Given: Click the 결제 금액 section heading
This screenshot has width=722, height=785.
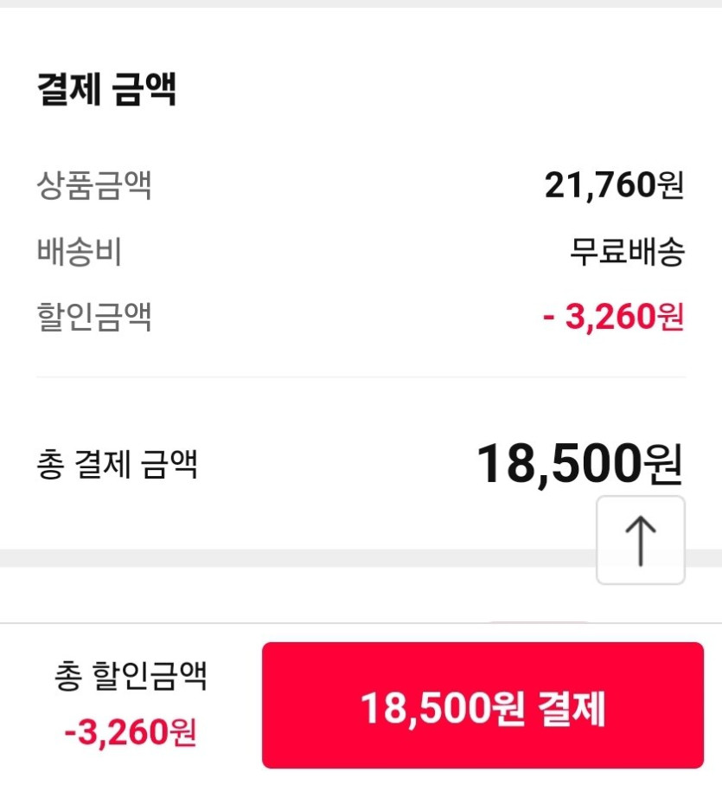Looking at the screenshot, I should (x=106, y=89).
